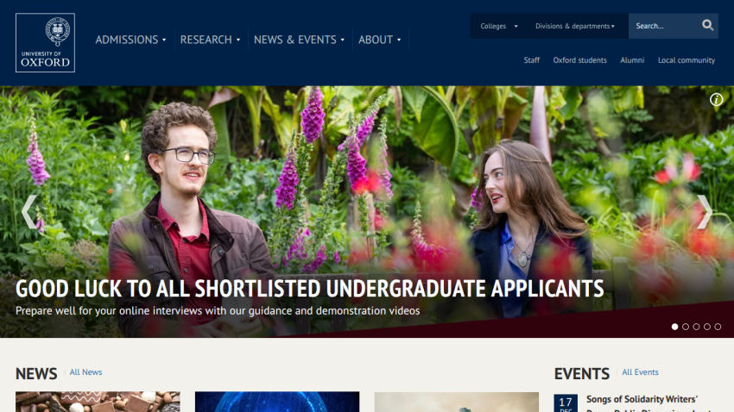Advance carousel with right arrow
Viewport: 734px width, 412px height.
(704, 212)
